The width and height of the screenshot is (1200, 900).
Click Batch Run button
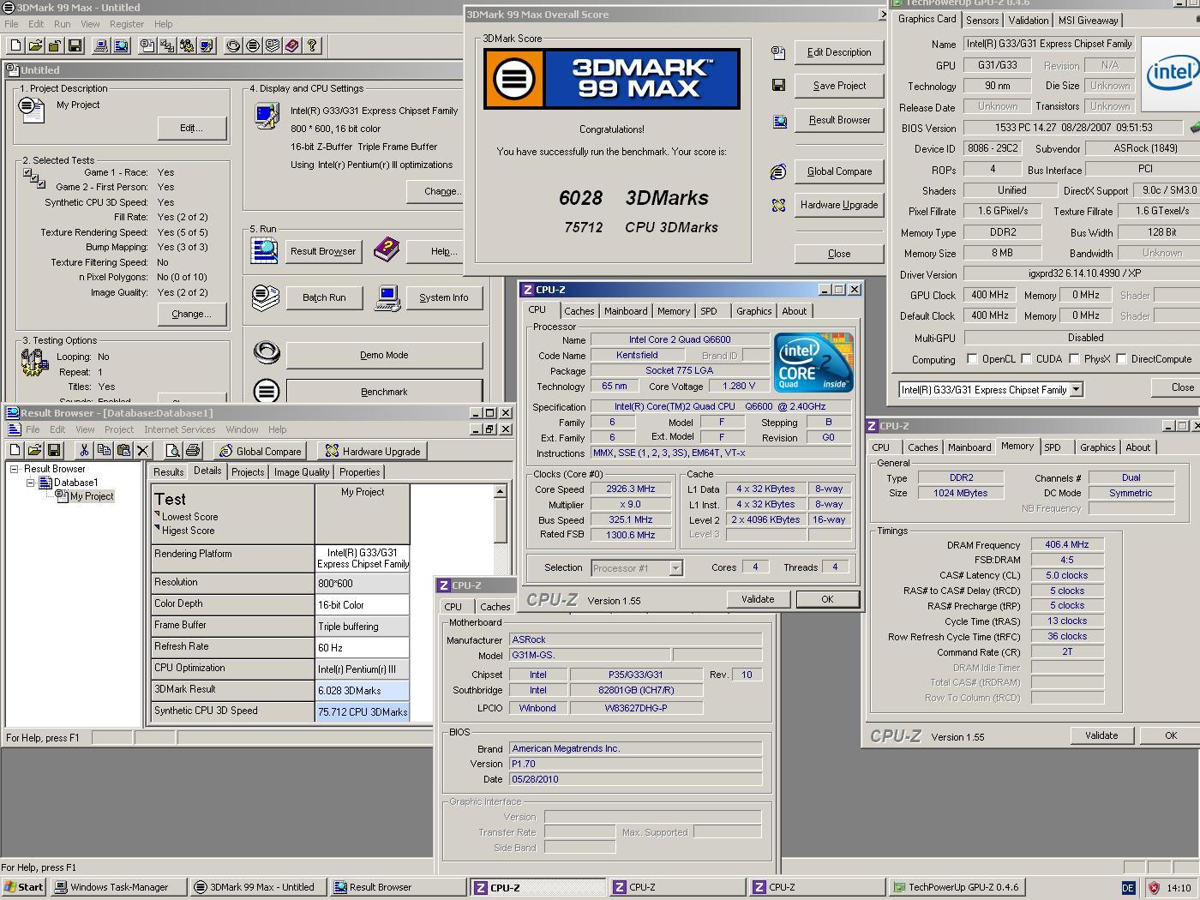coord(324,297)
